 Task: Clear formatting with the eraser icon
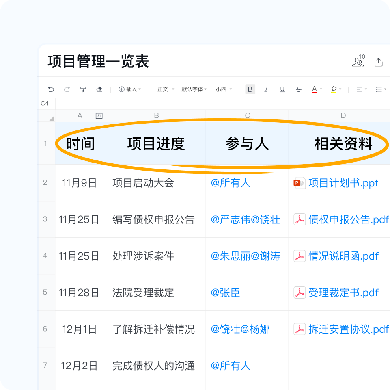click(x=99, y=89)
